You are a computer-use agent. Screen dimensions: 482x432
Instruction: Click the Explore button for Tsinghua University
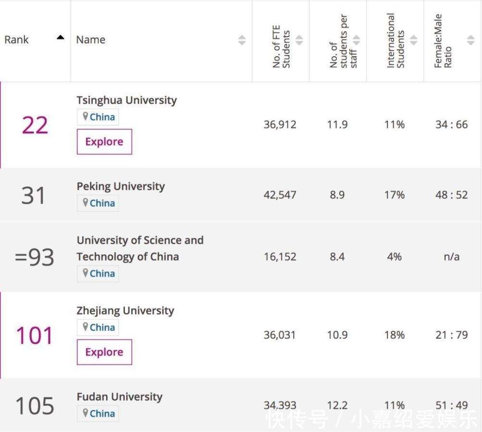coord(104,141)
